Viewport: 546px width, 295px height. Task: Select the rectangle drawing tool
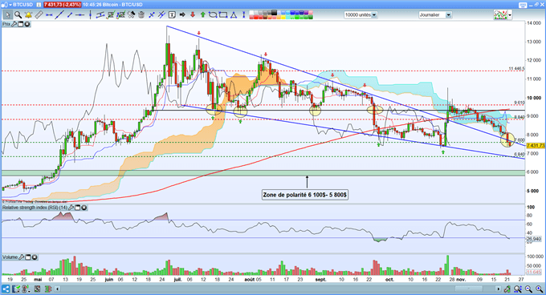223,15
